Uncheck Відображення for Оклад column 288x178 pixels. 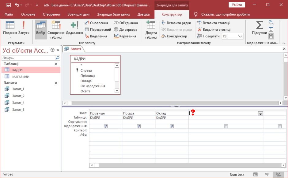(172, 127)
